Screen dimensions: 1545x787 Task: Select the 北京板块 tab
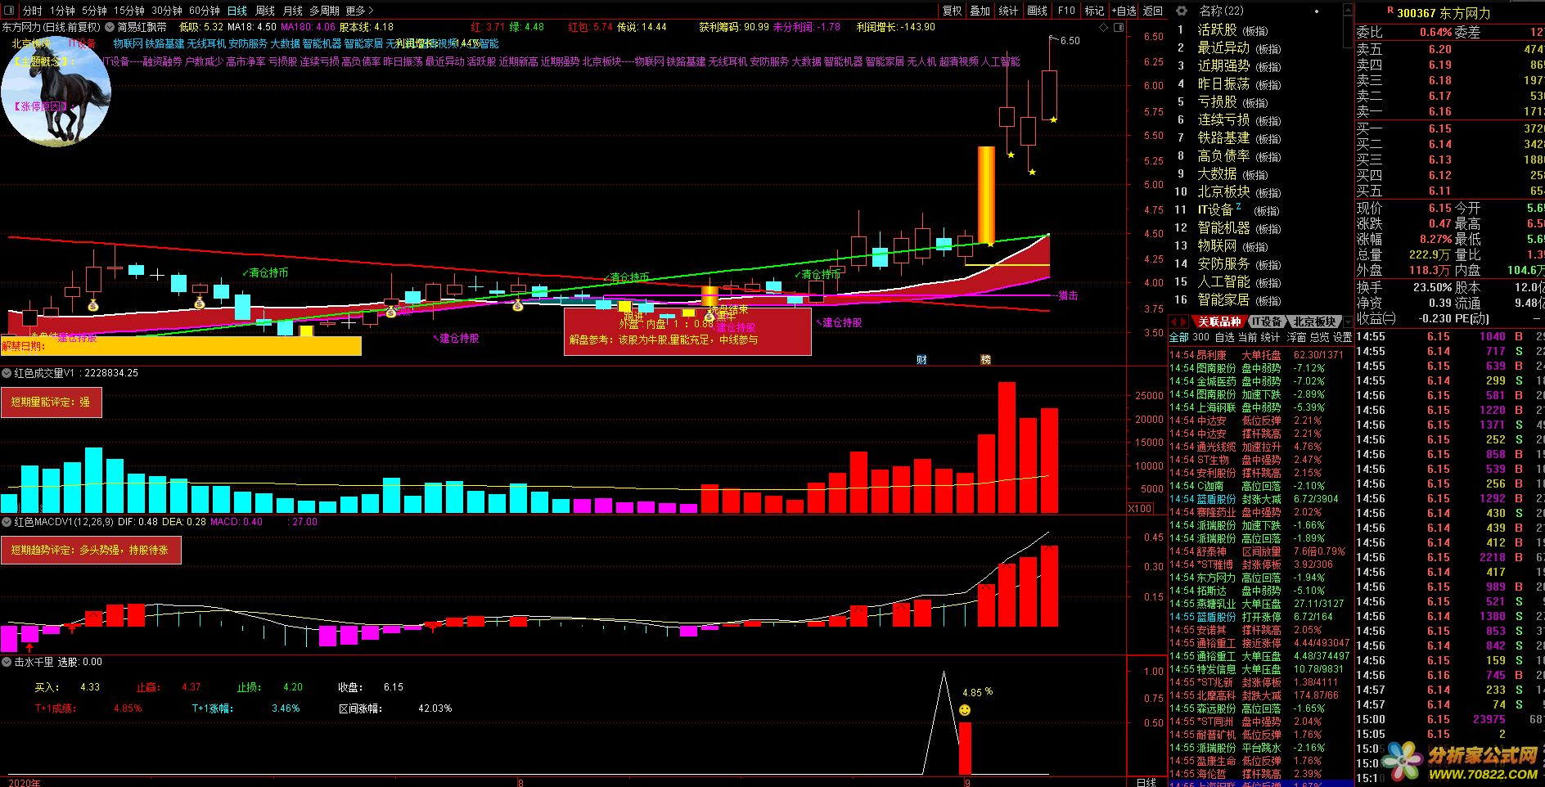[x=1314, y=322]
